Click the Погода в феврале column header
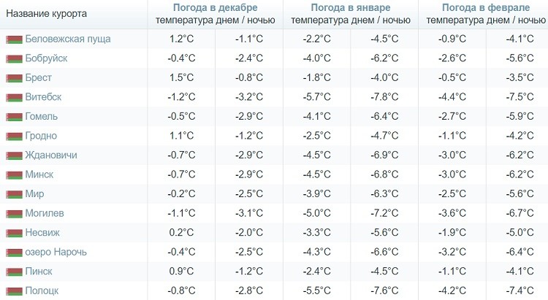This screenshot has height=300, width=548. 486,7
